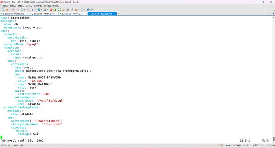Click the Find magnifier icon
275x148 pixels.
coord(28,10)
